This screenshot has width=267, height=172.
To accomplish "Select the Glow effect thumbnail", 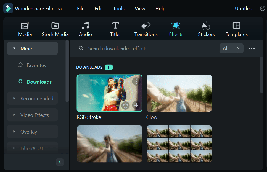I will (179, 93).
